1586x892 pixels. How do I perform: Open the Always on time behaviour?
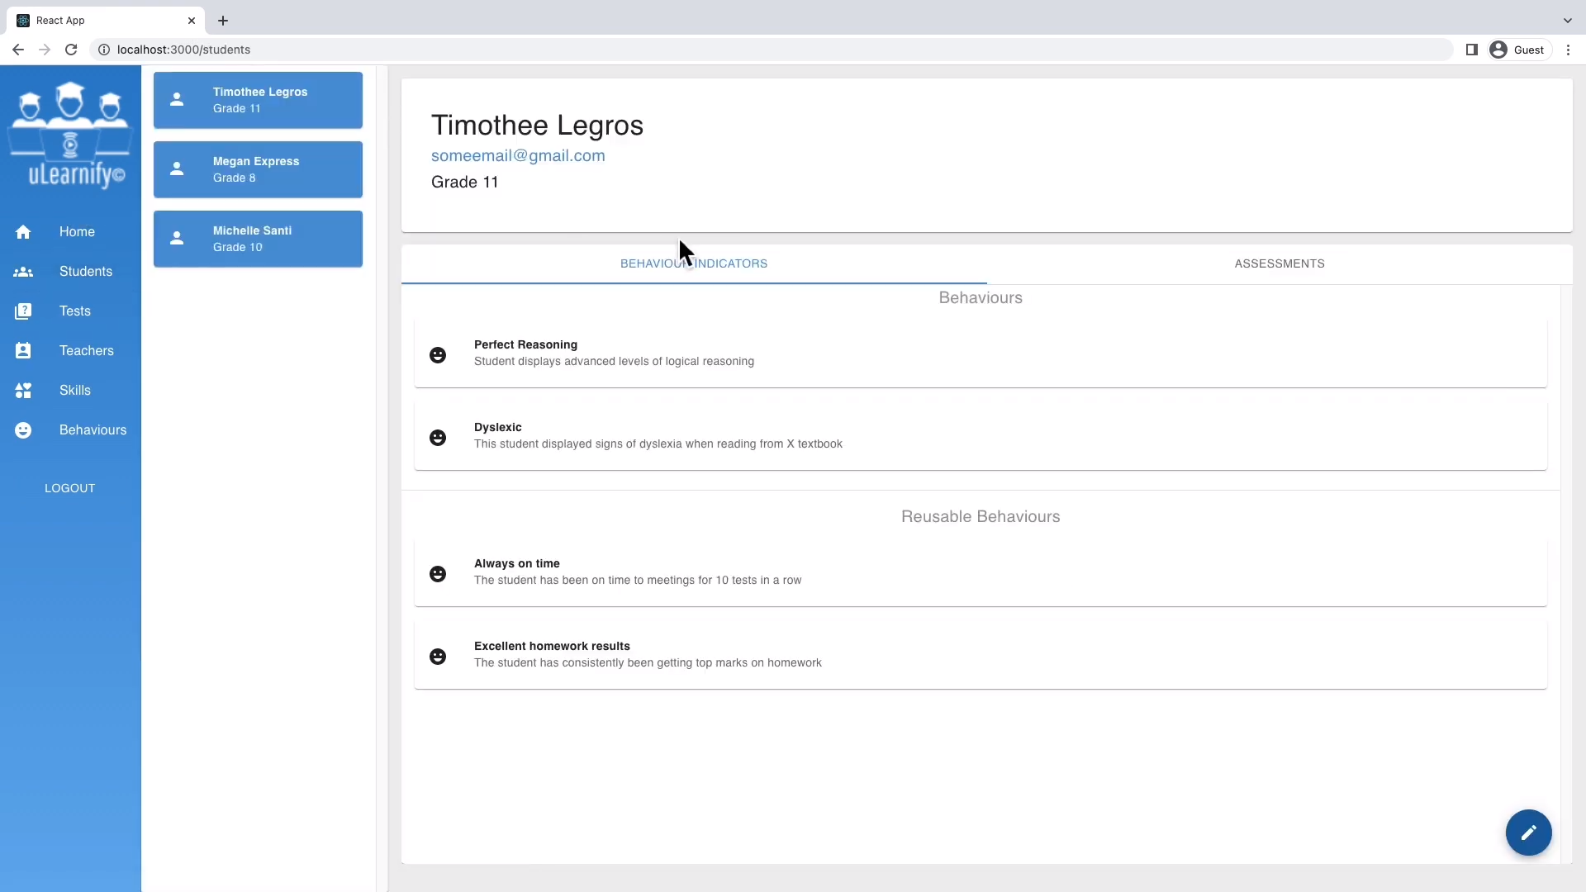click(x=980, y=572)
